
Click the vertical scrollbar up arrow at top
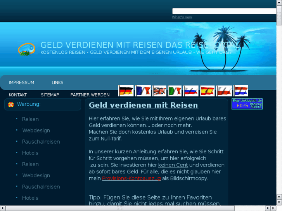(279, 3)
